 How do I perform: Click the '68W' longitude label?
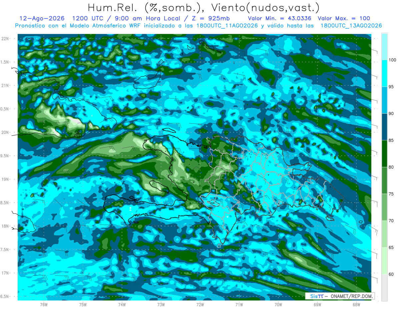pos(356,305)
